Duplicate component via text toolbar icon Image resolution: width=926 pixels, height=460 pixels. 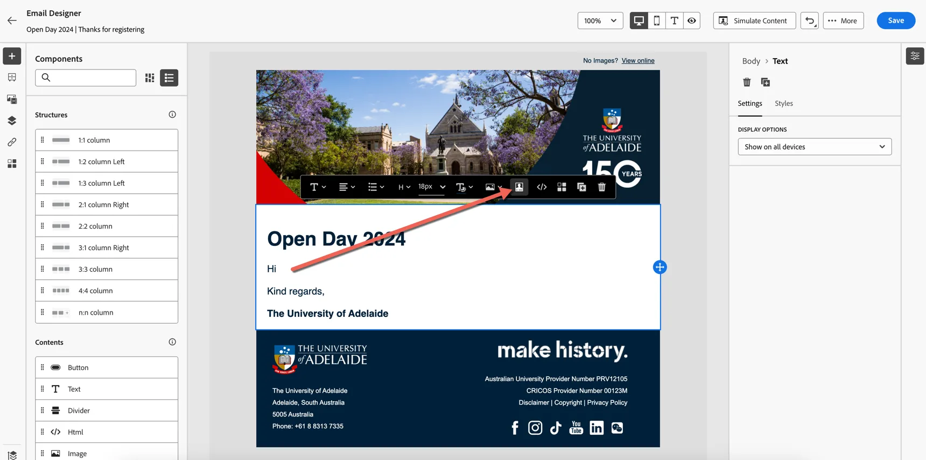[581, 187]
